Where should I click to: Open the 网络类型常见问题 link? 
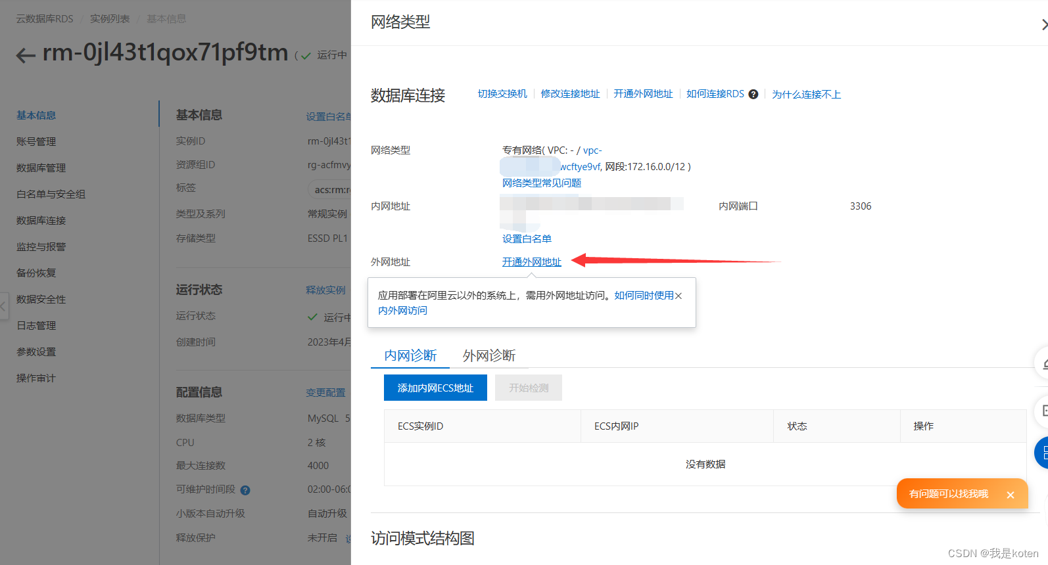click(x=542, y=183)
